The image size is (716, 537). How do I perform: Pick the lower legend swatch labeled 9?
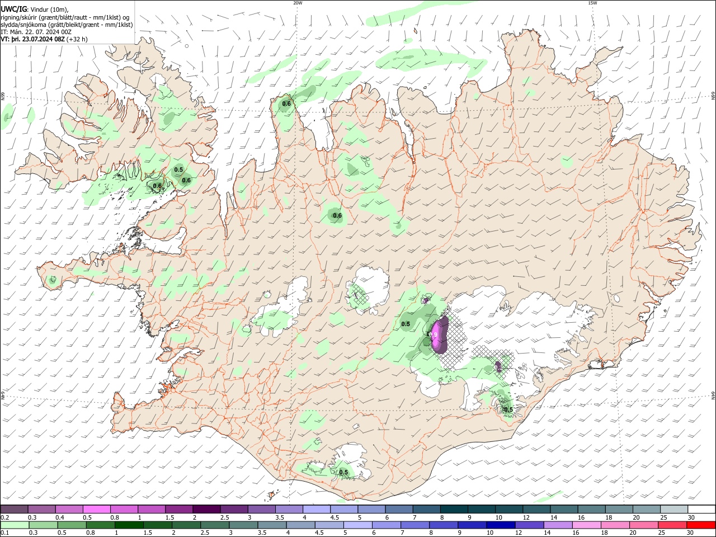472,525
